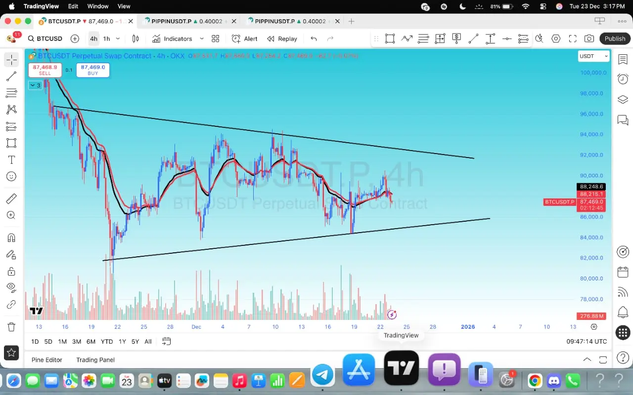Start Bar Replay mode

(282, 39)
